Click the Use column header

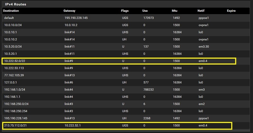[x=145, y=11]
